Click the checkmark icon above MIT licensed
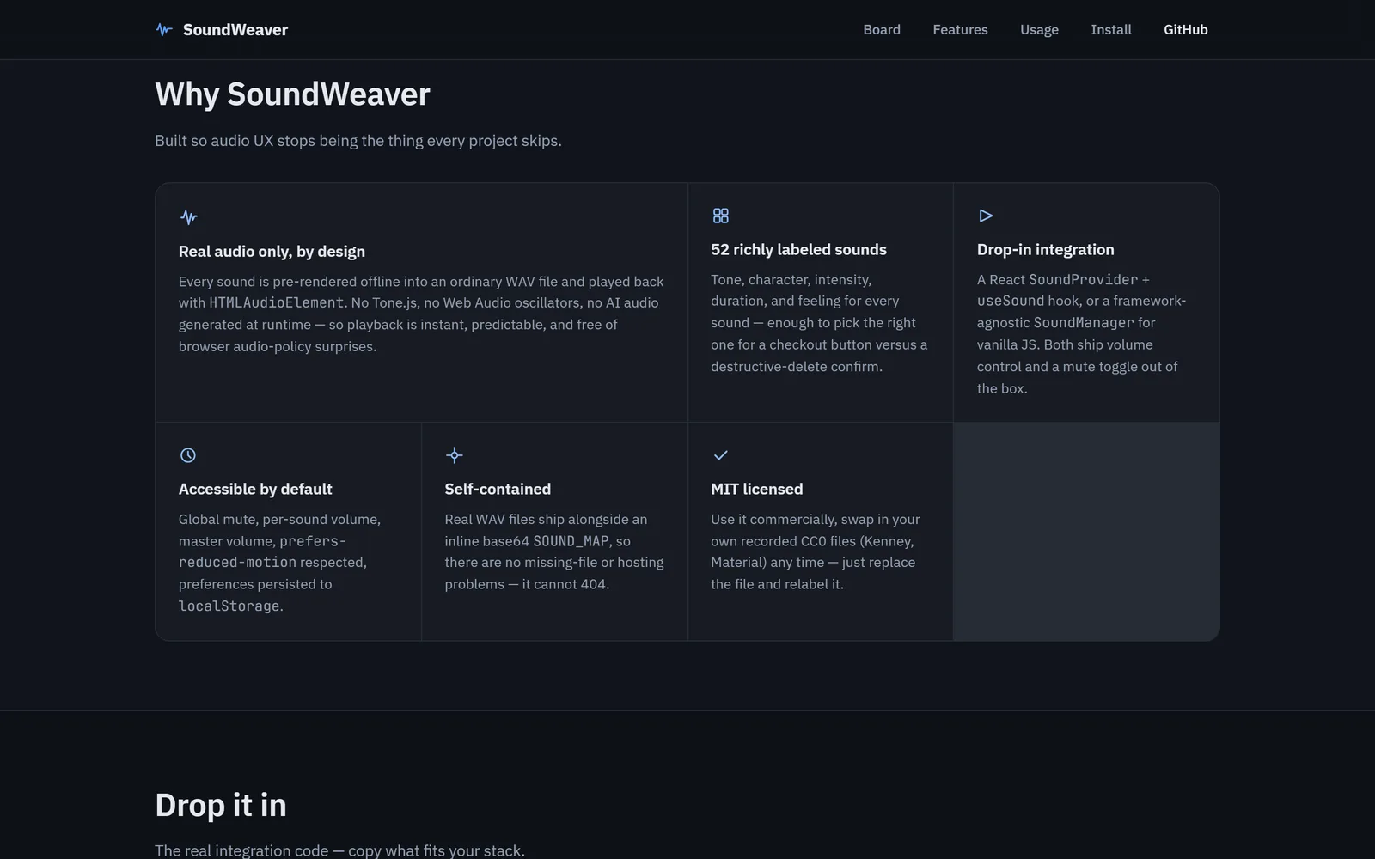Viewport: 1375px width, 859px height. coord(721,455)
